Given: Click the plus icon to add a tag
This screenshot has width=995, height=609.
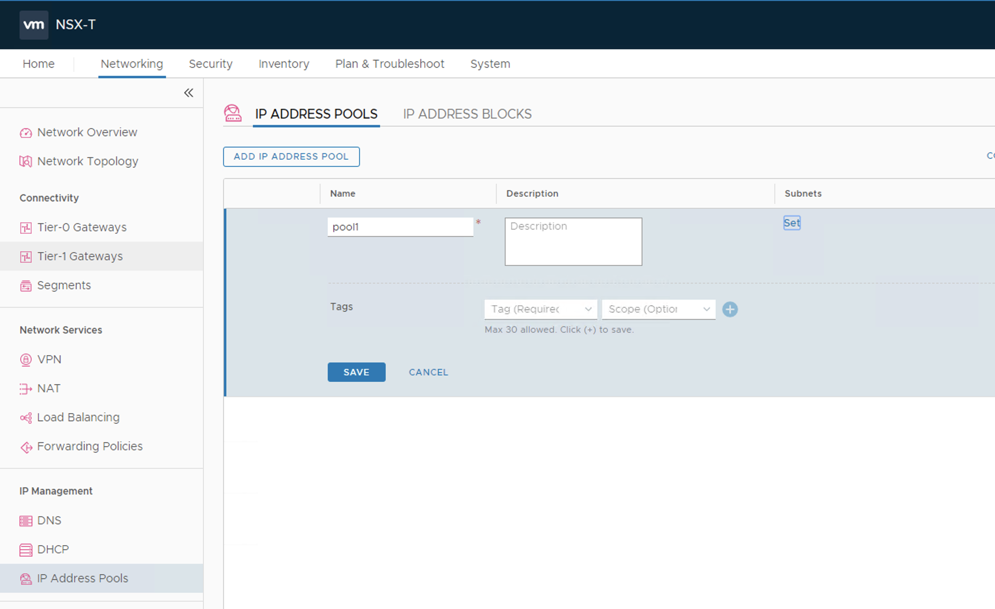Looking at the screenshot, I should point(730,309).
